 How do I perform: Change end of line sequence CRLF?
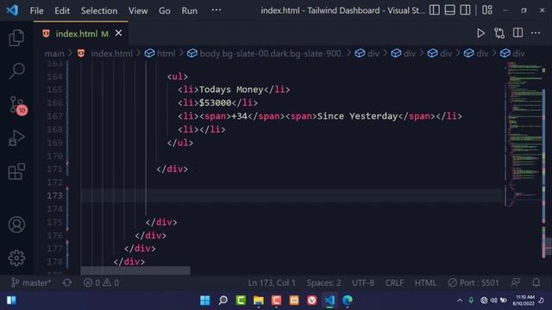tap(394, 282)
